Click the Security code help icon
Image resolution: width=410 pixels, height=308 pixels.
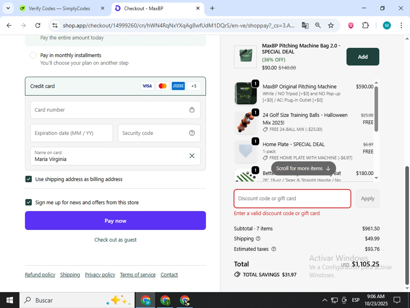click(x=192, y=133)
